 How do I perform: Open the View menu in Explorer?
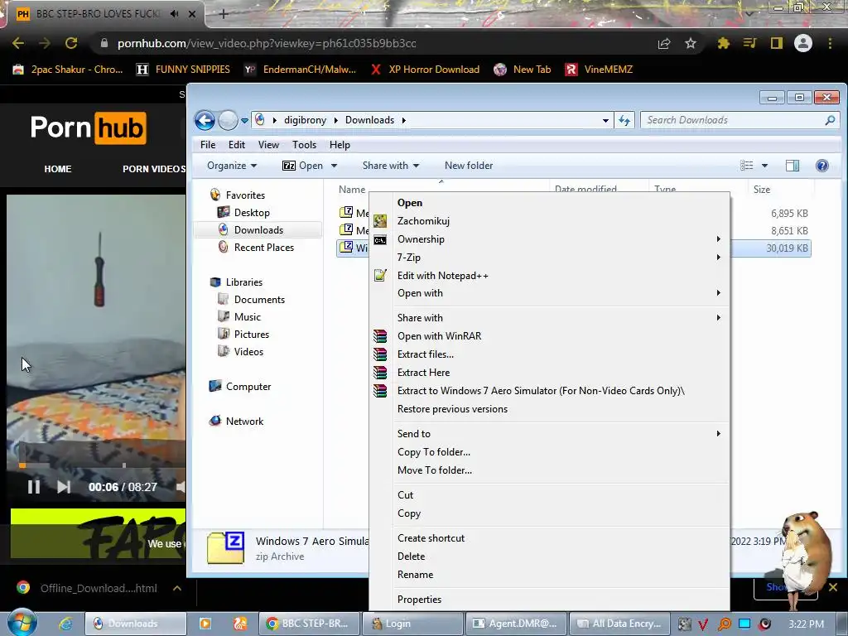point(268,145)
